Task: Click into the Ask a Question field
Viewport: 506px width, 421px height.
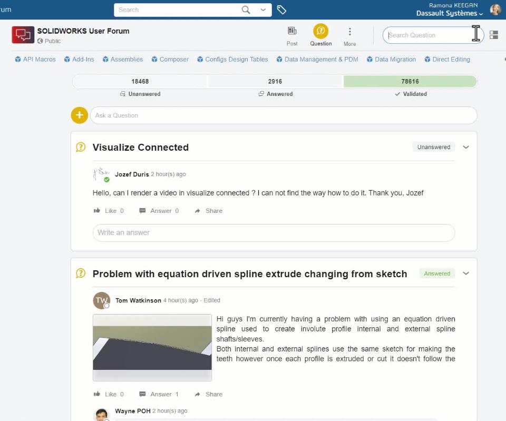Action: pyautogui.click(x=284, y=115)
